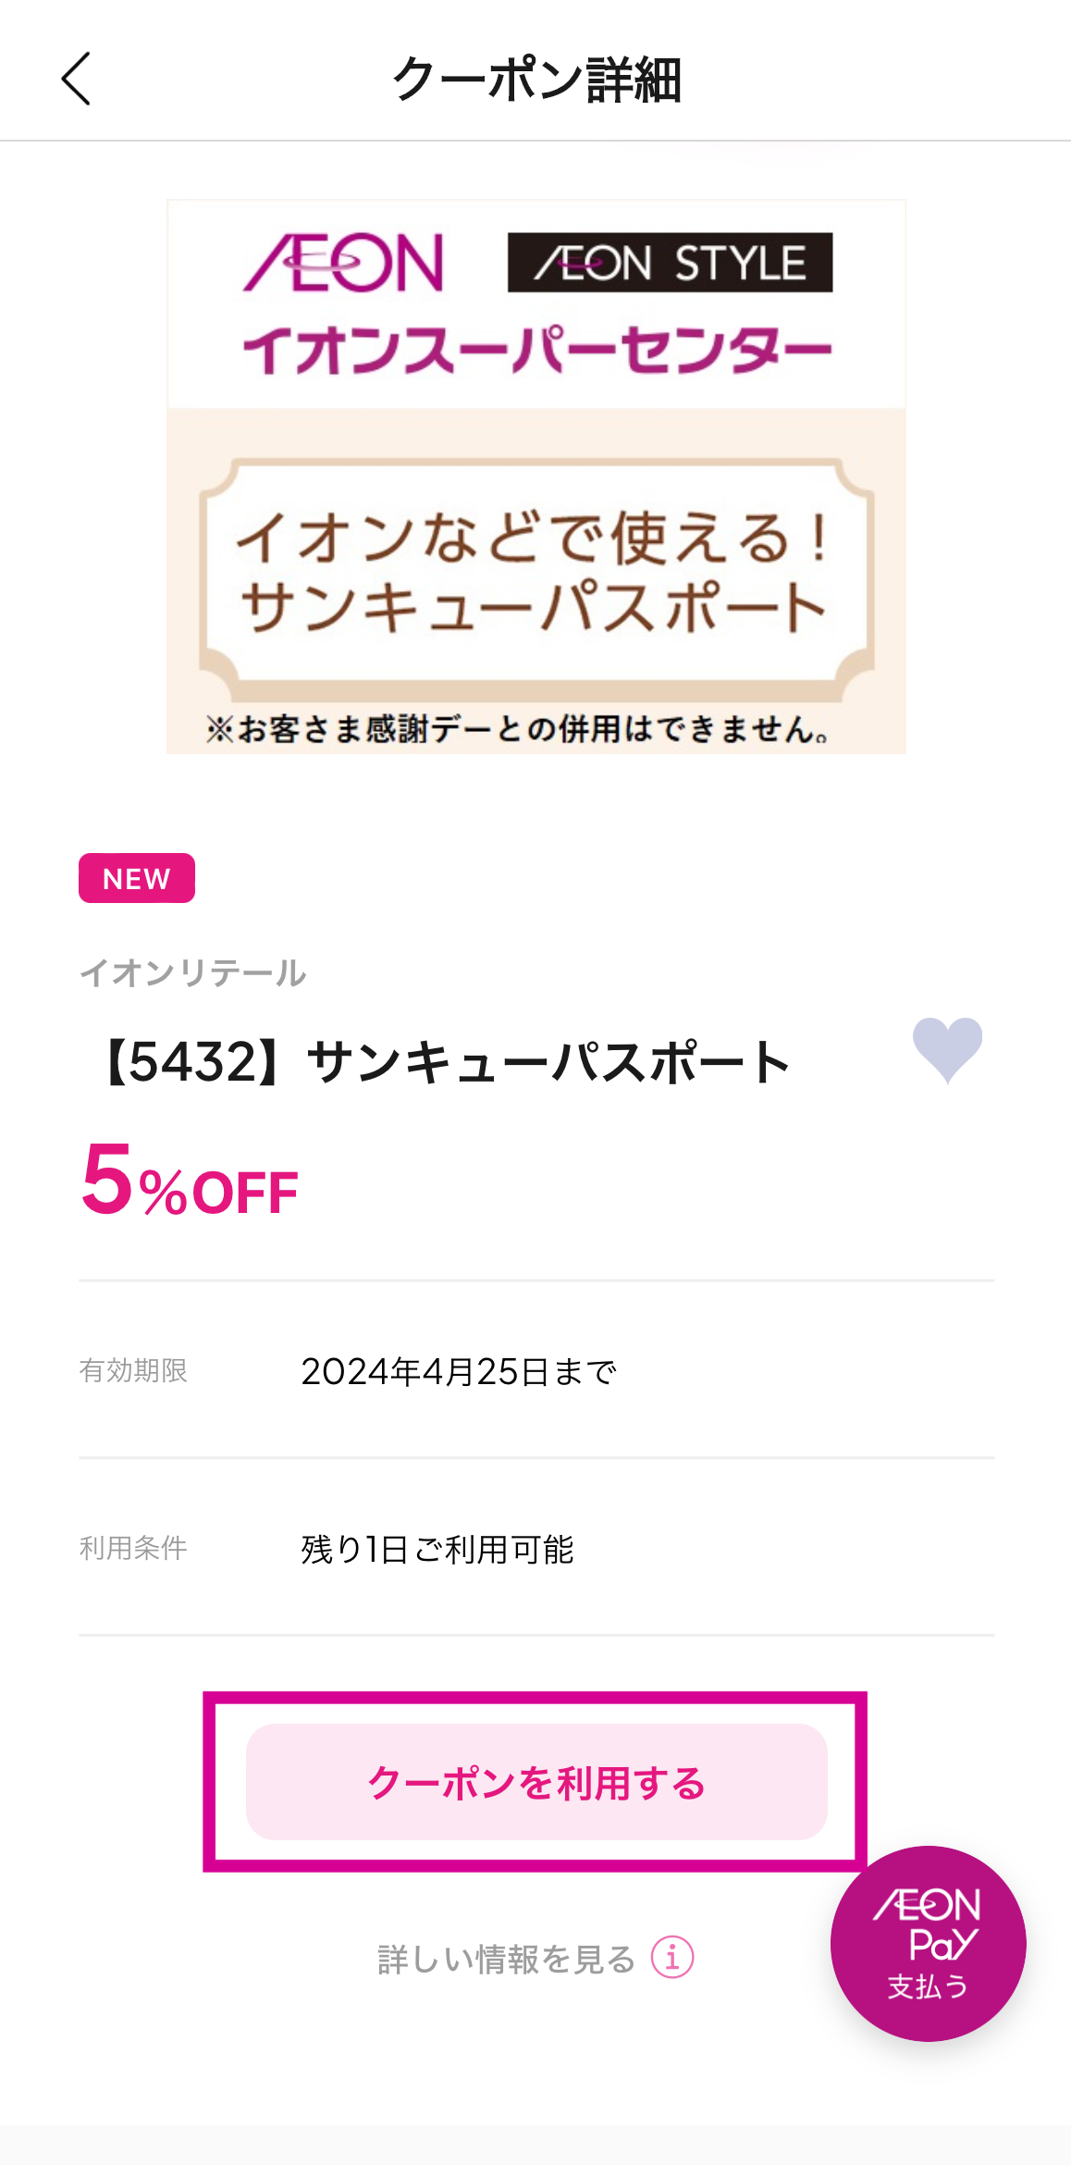Tap the お客さま感謝デー notice text
The height and width of the screenshot is (2165, 1071).
coord(518,729)
